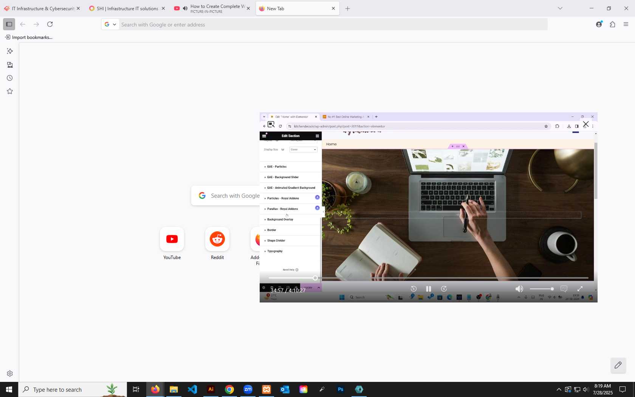Open Photoshop from the taskbar
Image resolution: width=635 pixels, height=397 pixels.
[x=341, y=389]
